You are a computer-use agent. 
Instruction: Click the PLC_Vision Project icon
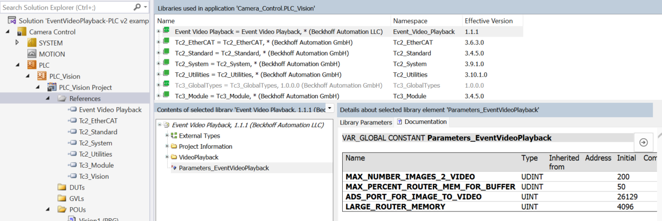click(x=52, y=87)
